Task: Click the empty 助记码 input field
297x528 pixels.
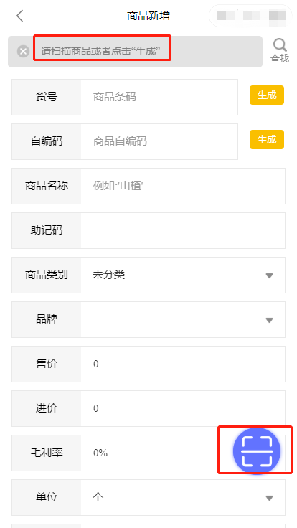Action: tap(183, 230)
